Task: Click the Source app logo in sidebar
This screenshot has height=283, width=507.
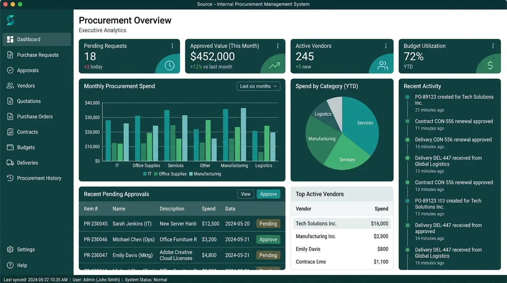Action: [10, 20]
